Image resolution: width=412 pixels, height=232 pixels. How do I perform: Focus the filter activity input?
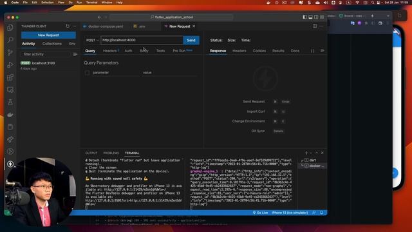[x=46, y=54]
